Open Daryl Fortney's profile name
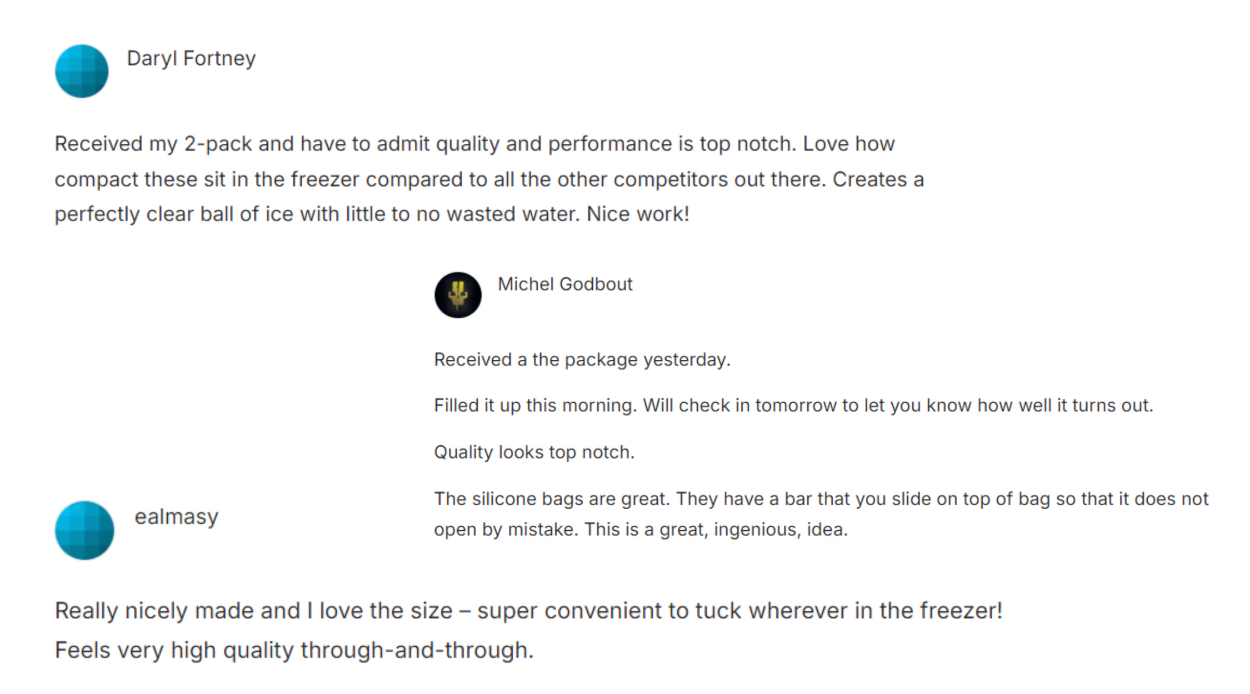1250x694 pixels. pyautogui.click(x=191, y=58)
